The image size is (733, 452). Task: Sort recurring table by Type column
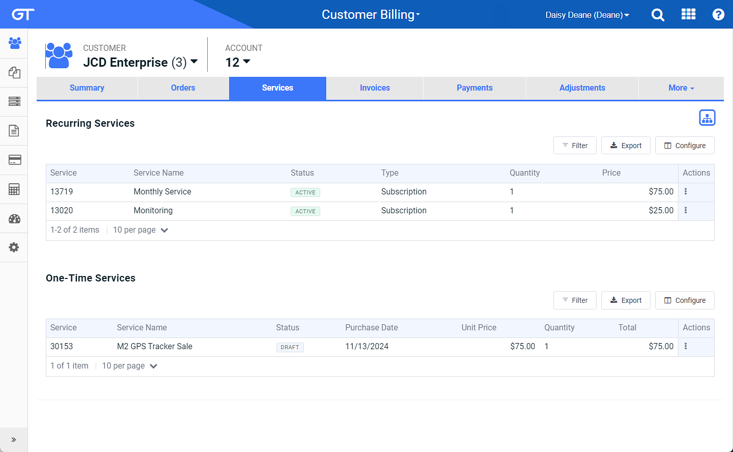pos(390,173)
